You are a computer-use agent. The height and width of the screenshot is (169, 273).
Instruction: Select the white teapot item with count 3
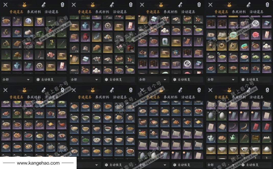(211, 138)
